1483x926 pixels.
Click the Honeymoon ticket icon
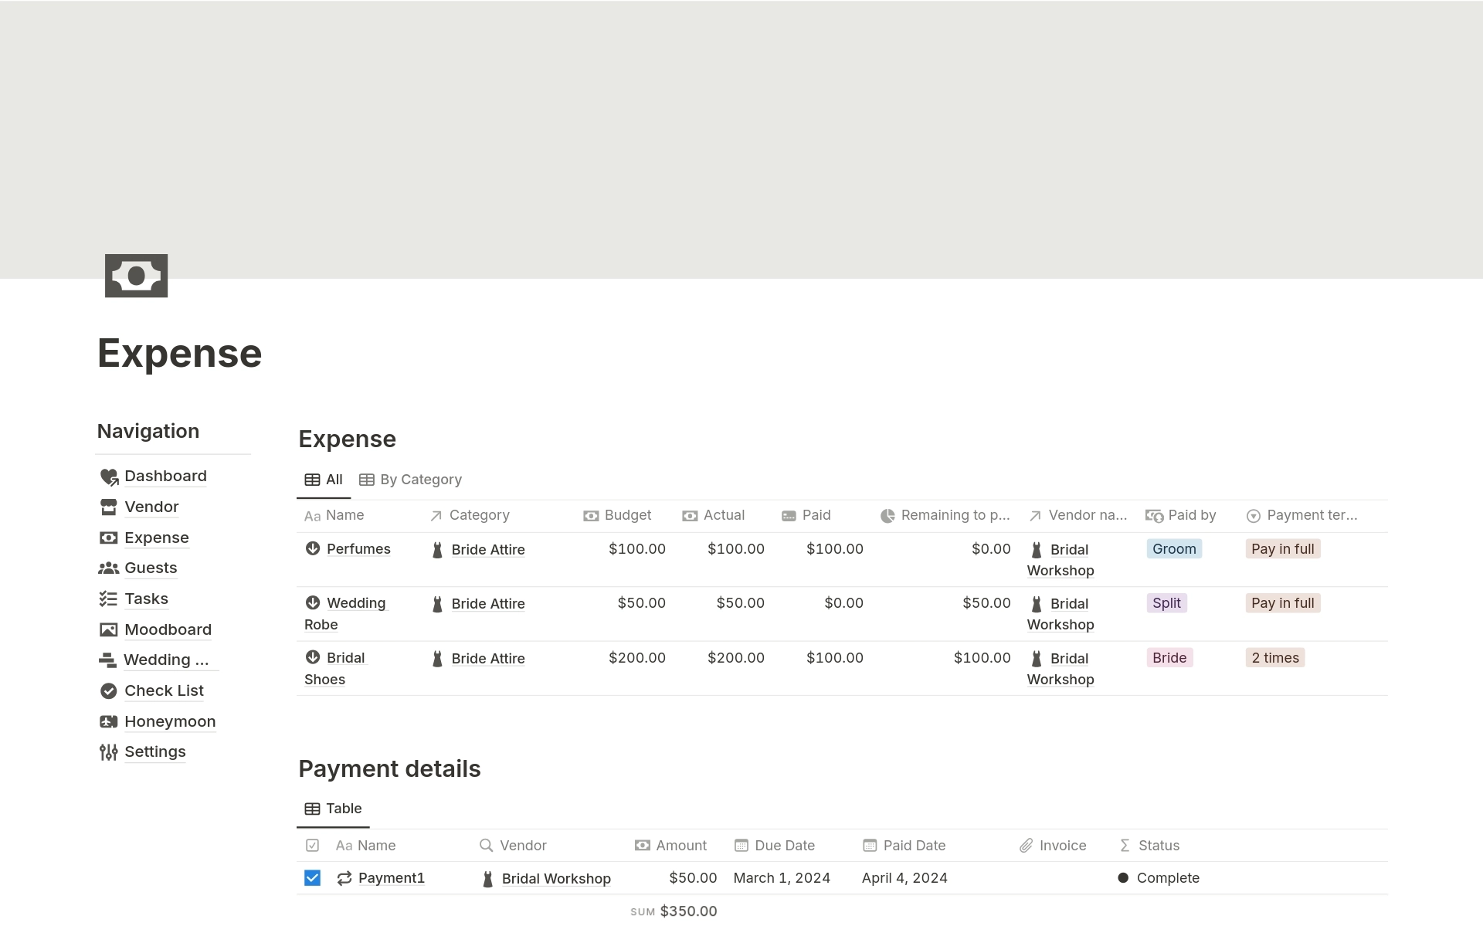tap(109, 721)
